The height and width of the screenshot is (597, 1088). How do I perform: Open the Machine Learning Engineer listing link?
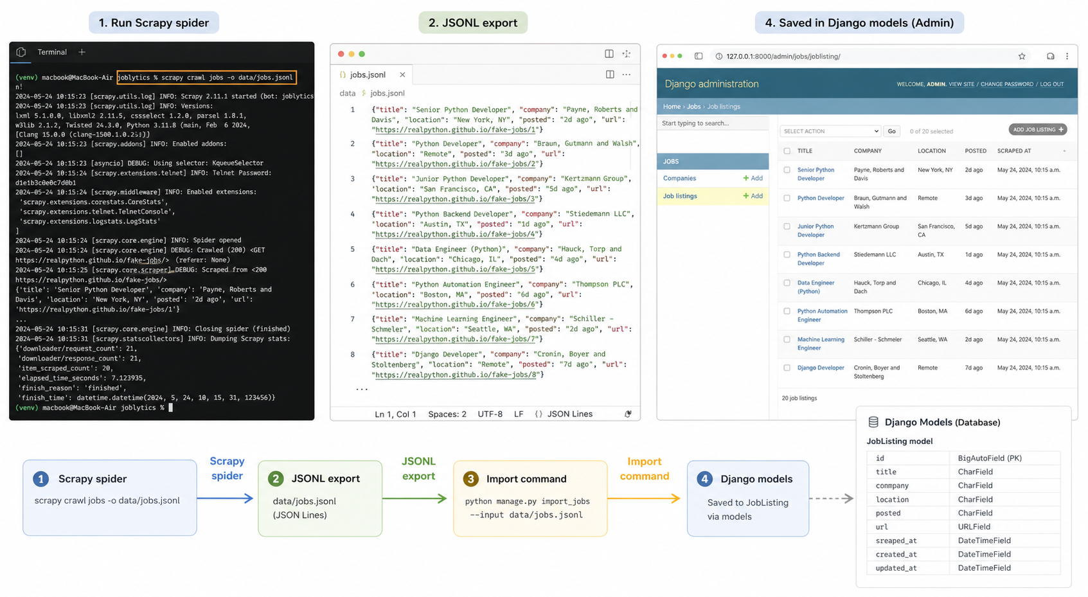[x=821, y=344]
